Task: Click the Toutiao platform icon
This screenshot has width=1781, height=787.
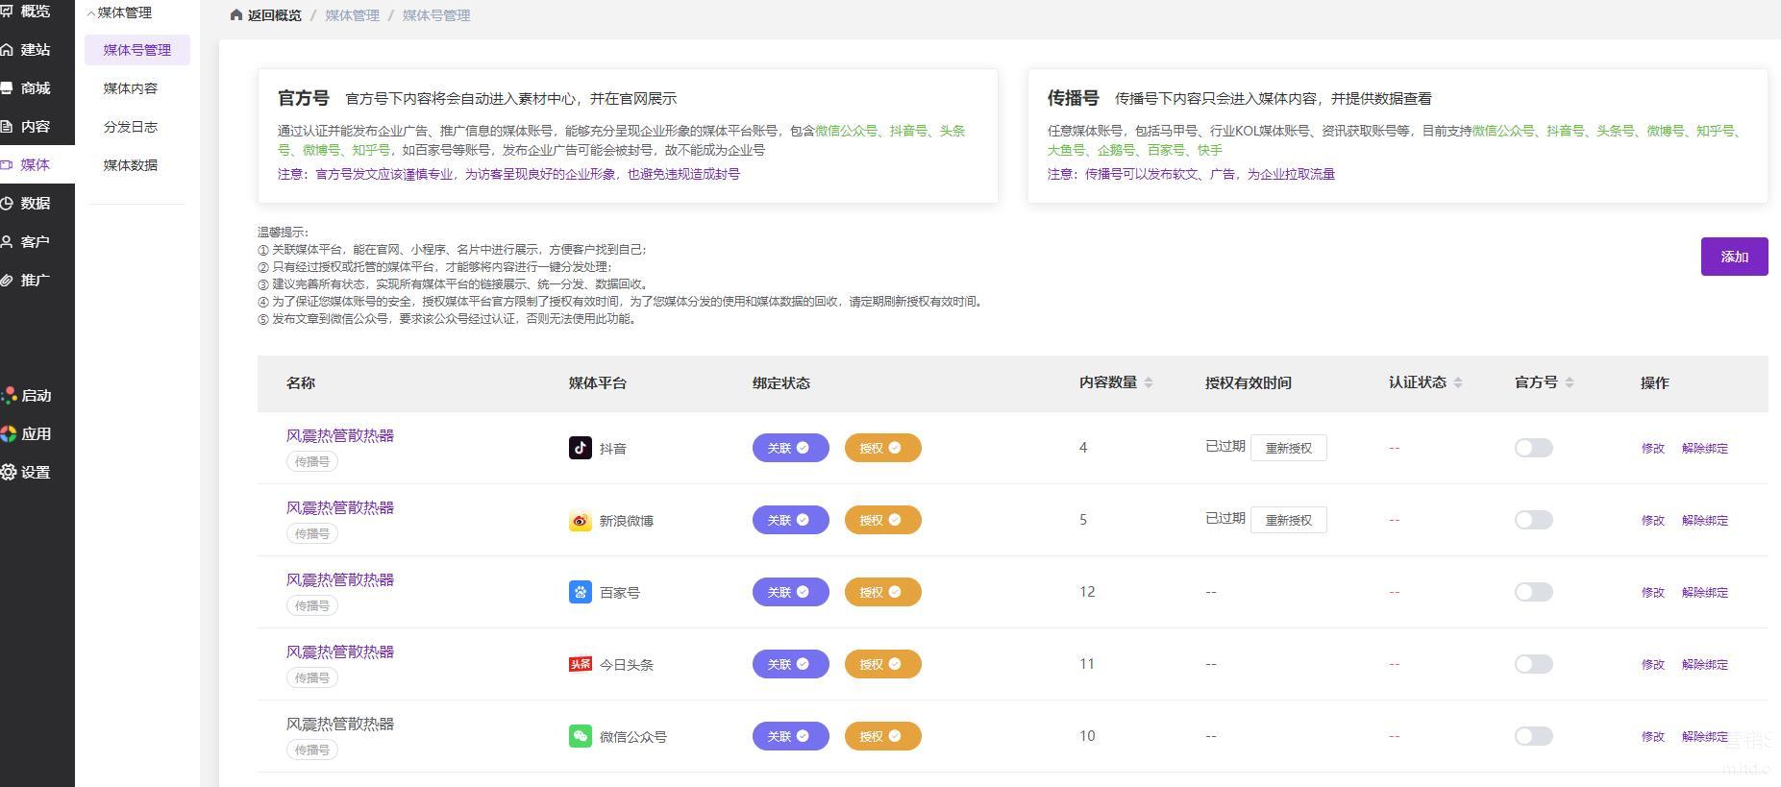Action: (x=580, y=664)
